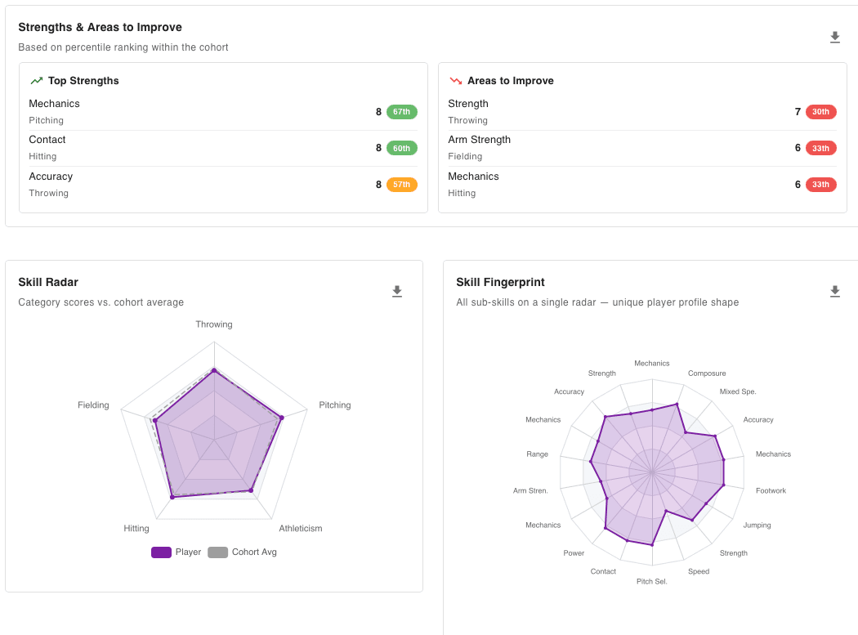Click the red trend arrow beside Areas to Improve
Image resolution: width=858 pixels, height=635 pixels.
pyautogui.click(x=455, y=80)
